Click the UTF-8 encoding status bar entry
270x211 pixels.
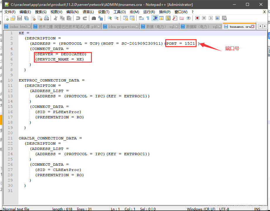[x=224, y=209]
